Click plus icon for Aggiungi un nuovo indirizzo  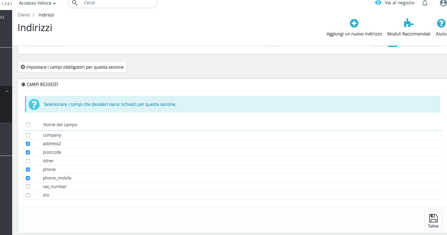354,24
